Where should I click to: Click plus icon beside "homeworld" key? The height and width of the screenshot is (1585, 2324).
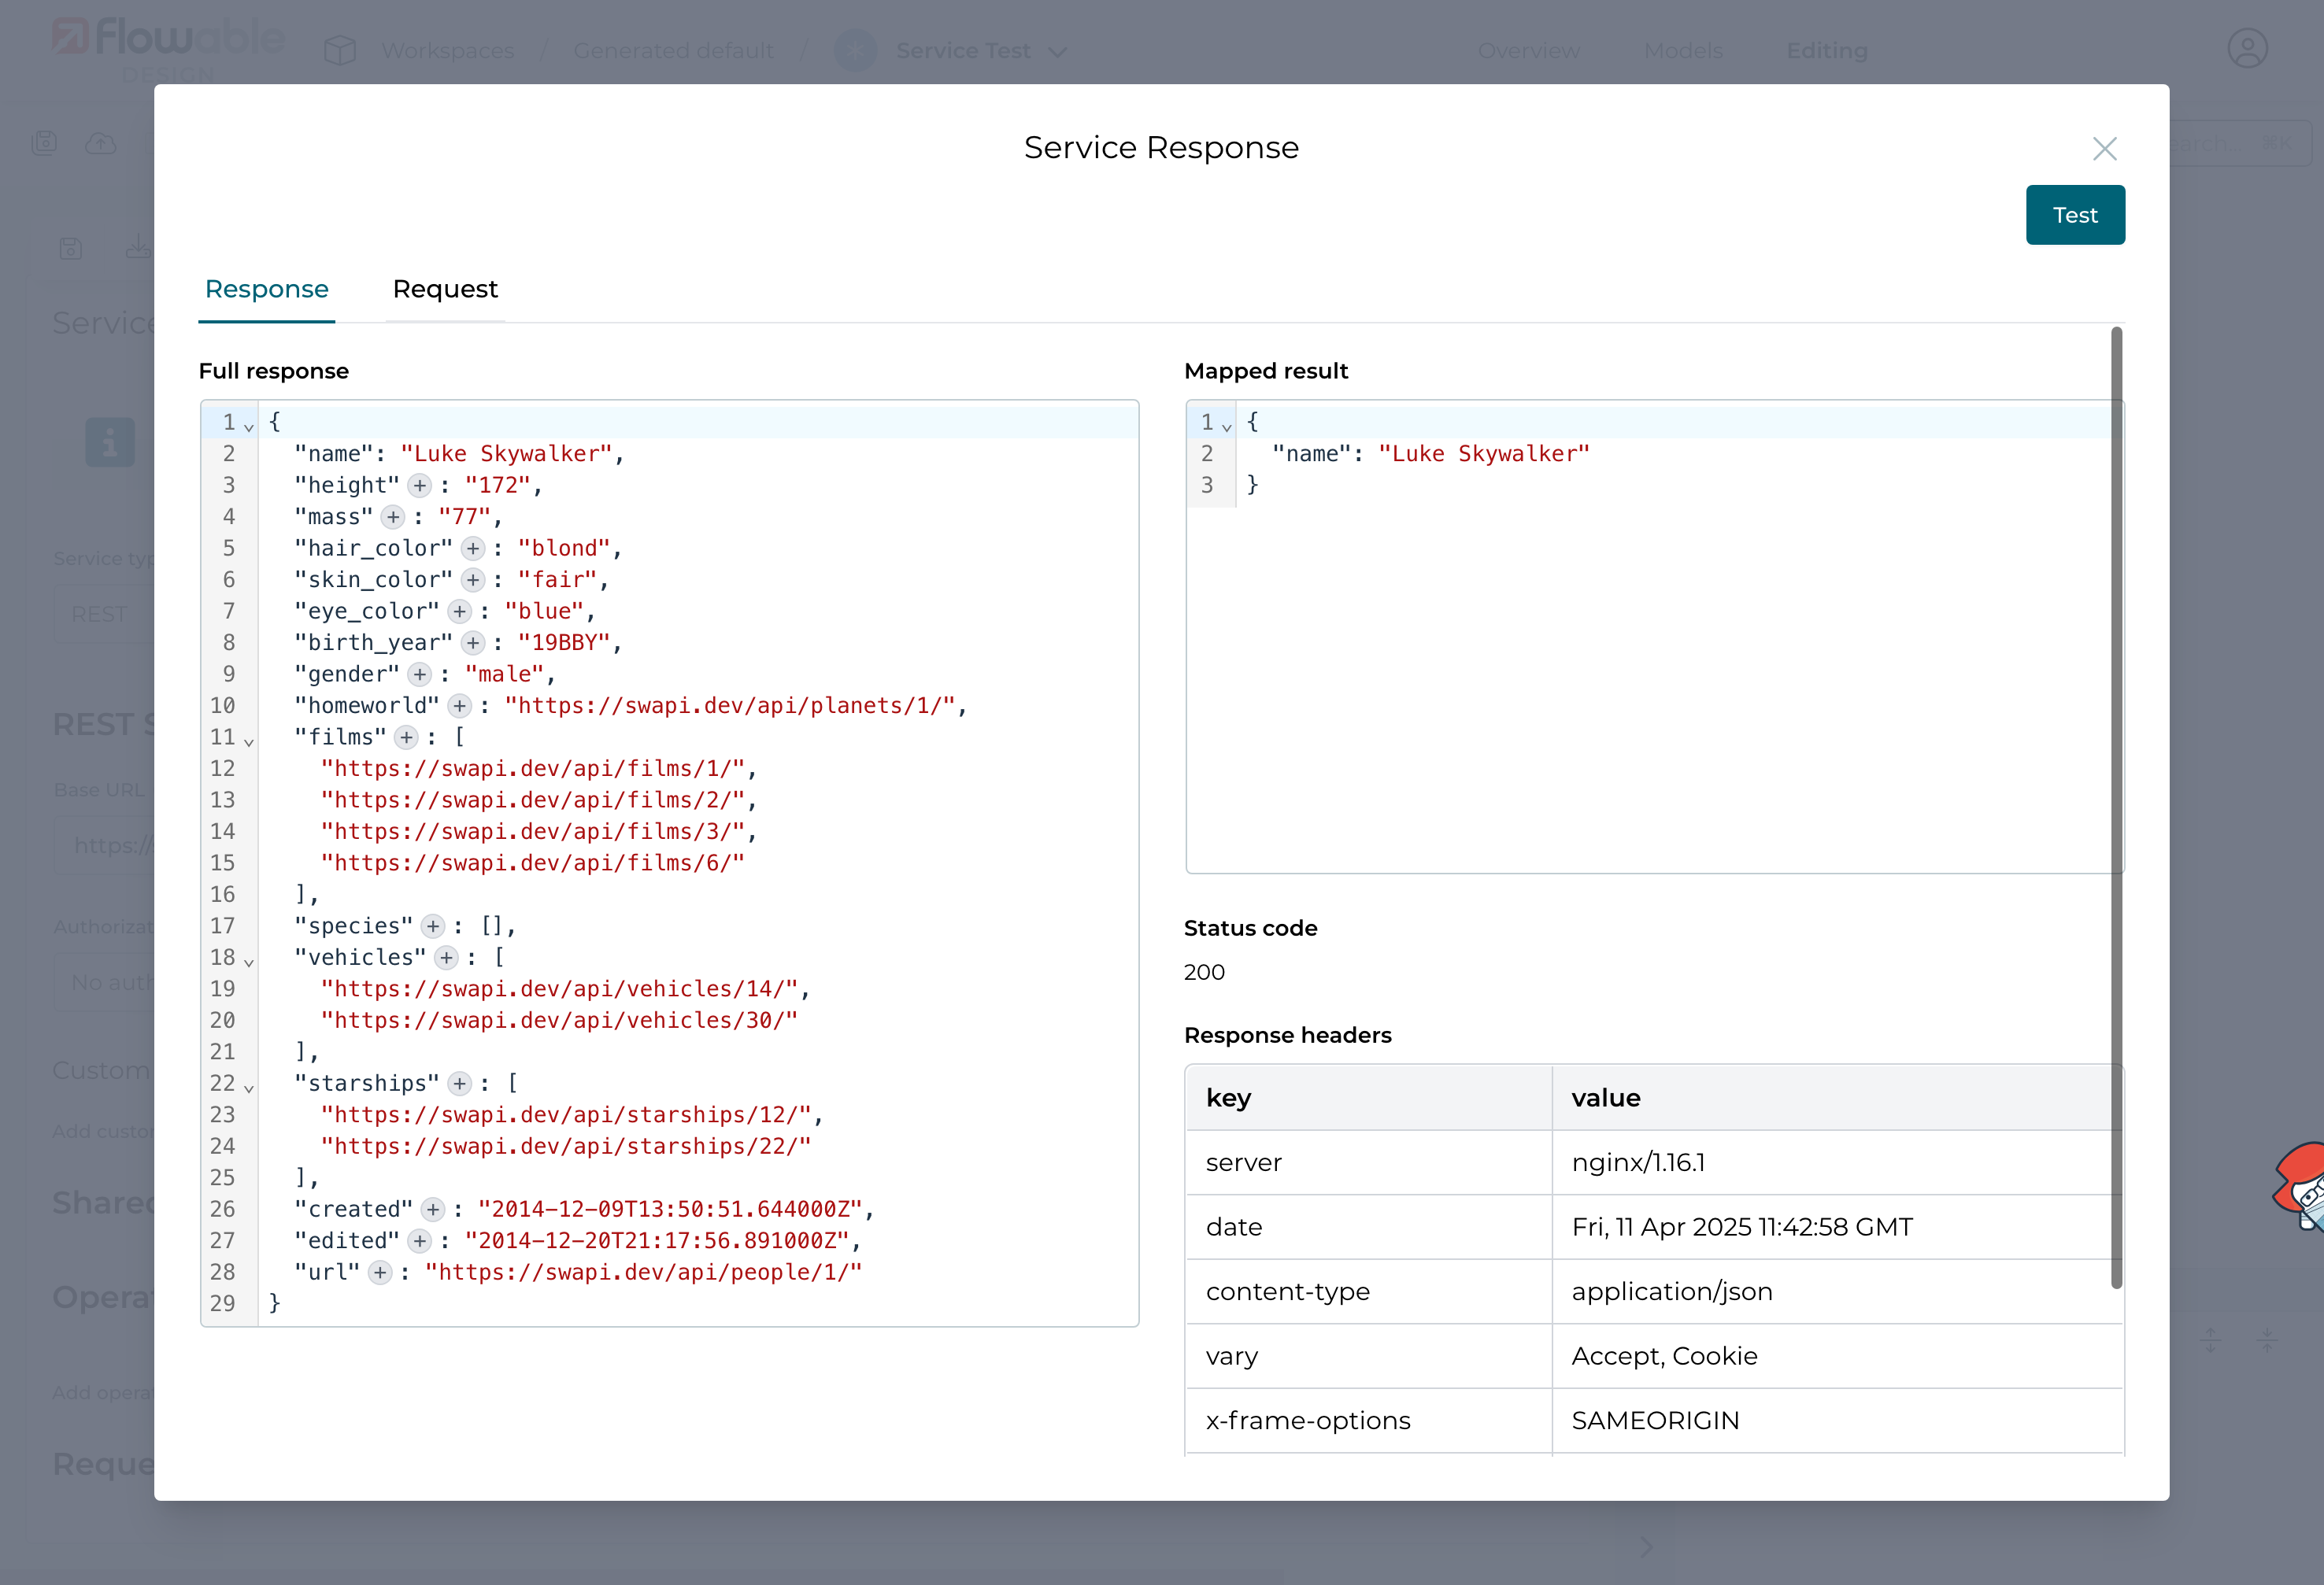click(x=459, y=706)
